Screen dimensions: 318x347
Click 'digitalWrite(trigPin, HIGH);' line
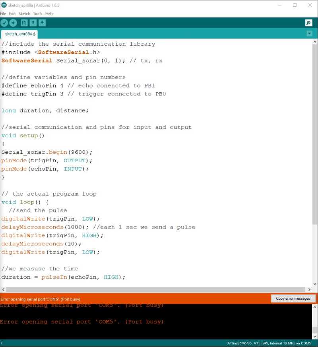(x=52, y=235)
